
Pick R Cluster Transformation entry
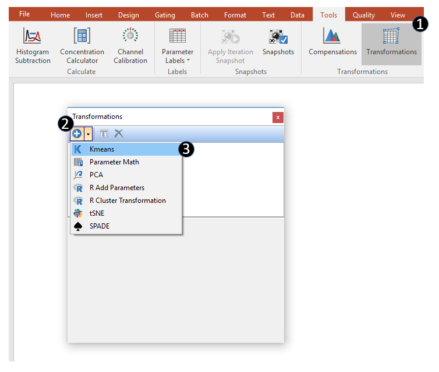pos(128,201)
